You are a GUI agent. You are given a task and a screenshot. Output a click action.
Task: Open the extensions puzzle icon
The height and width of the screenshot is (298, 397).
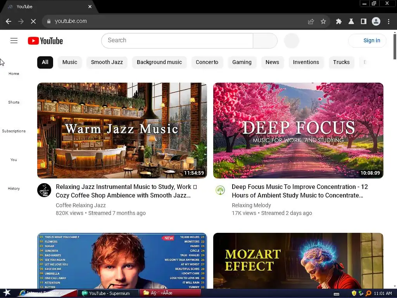click(338, 22)
